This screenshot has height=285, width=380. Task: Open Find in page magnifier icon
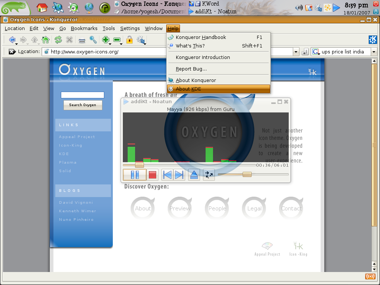[x=93, y=39]
